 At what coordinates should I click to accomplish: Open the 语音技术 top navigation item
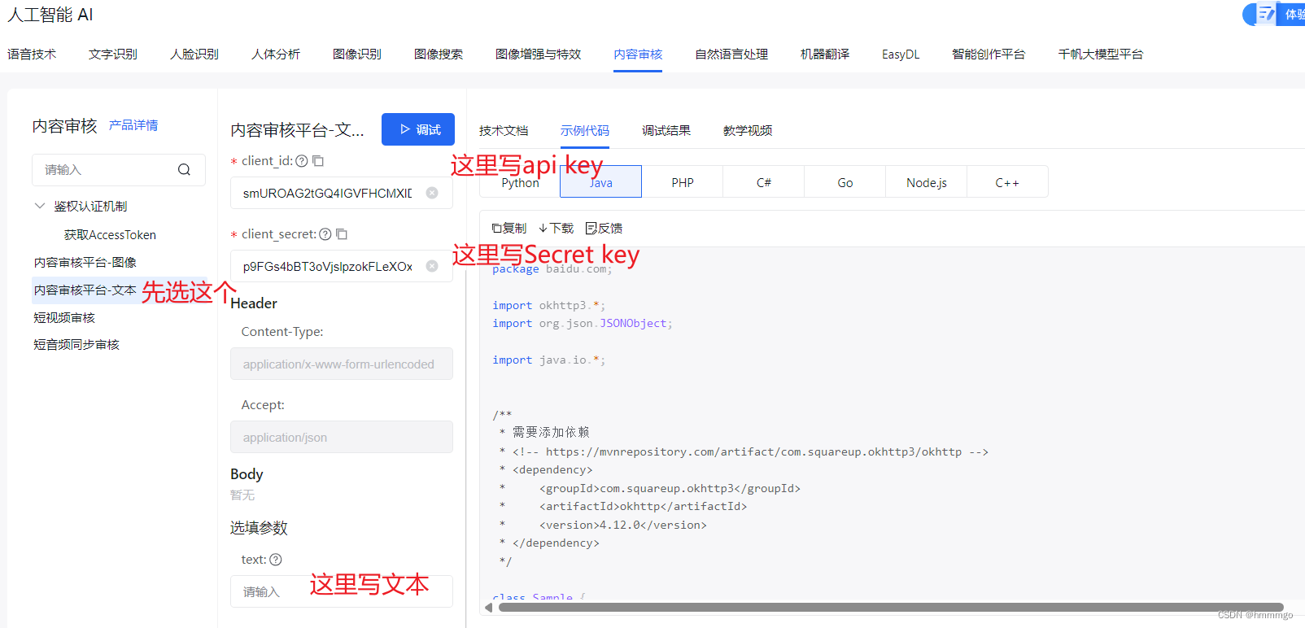click(x=32, y=55)
